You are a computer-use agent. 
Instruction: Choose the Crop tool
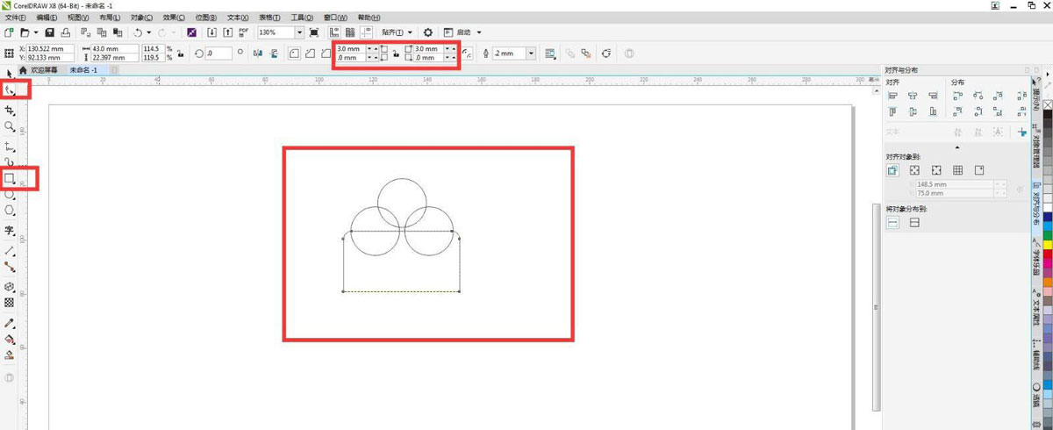(x=10, y=111)
